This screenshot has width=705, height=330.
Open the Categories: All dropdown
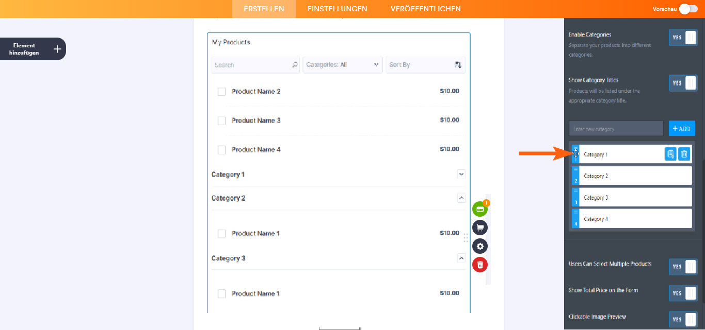[x=343, y=65]
